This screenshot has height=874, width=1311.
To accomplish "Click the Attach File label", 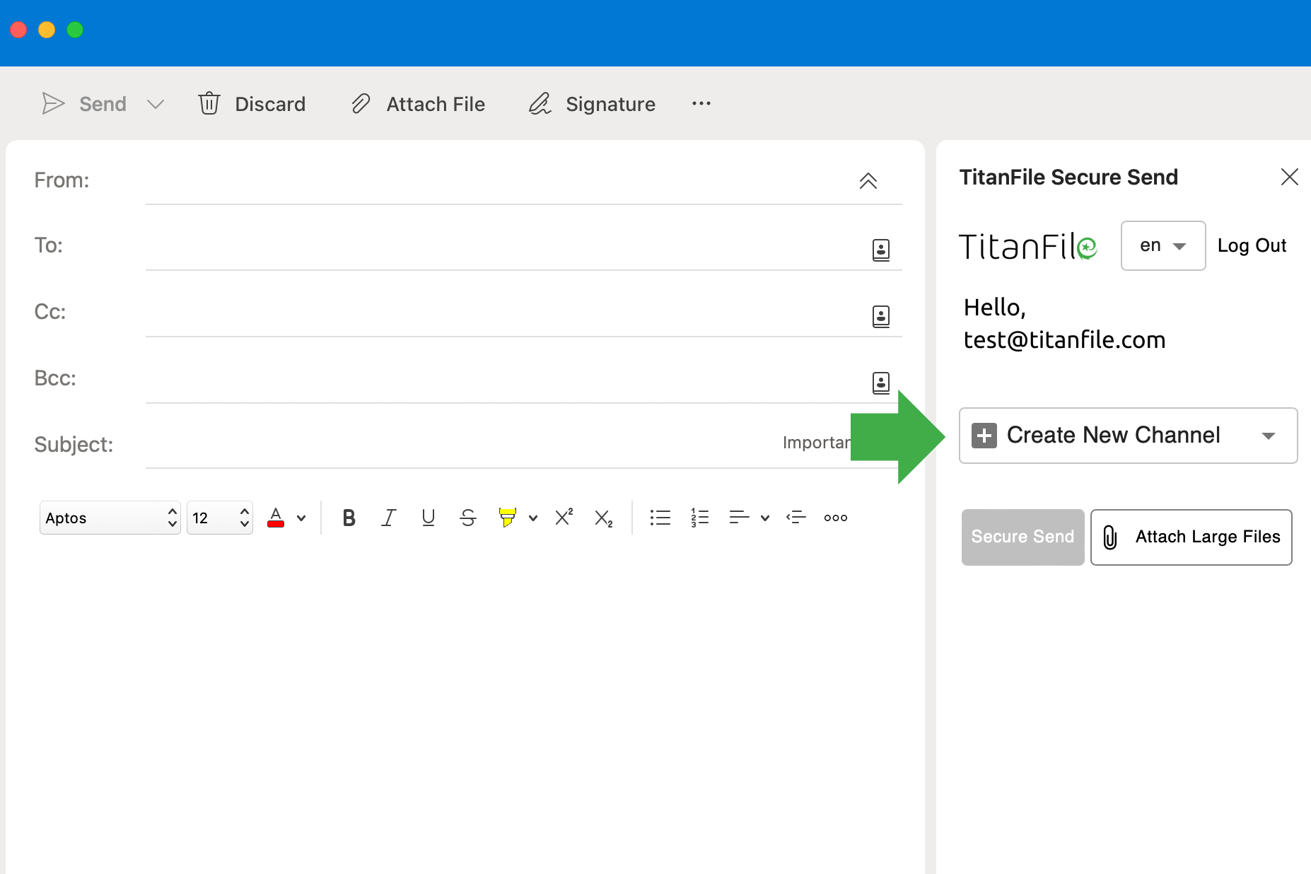I will [436, 104].
